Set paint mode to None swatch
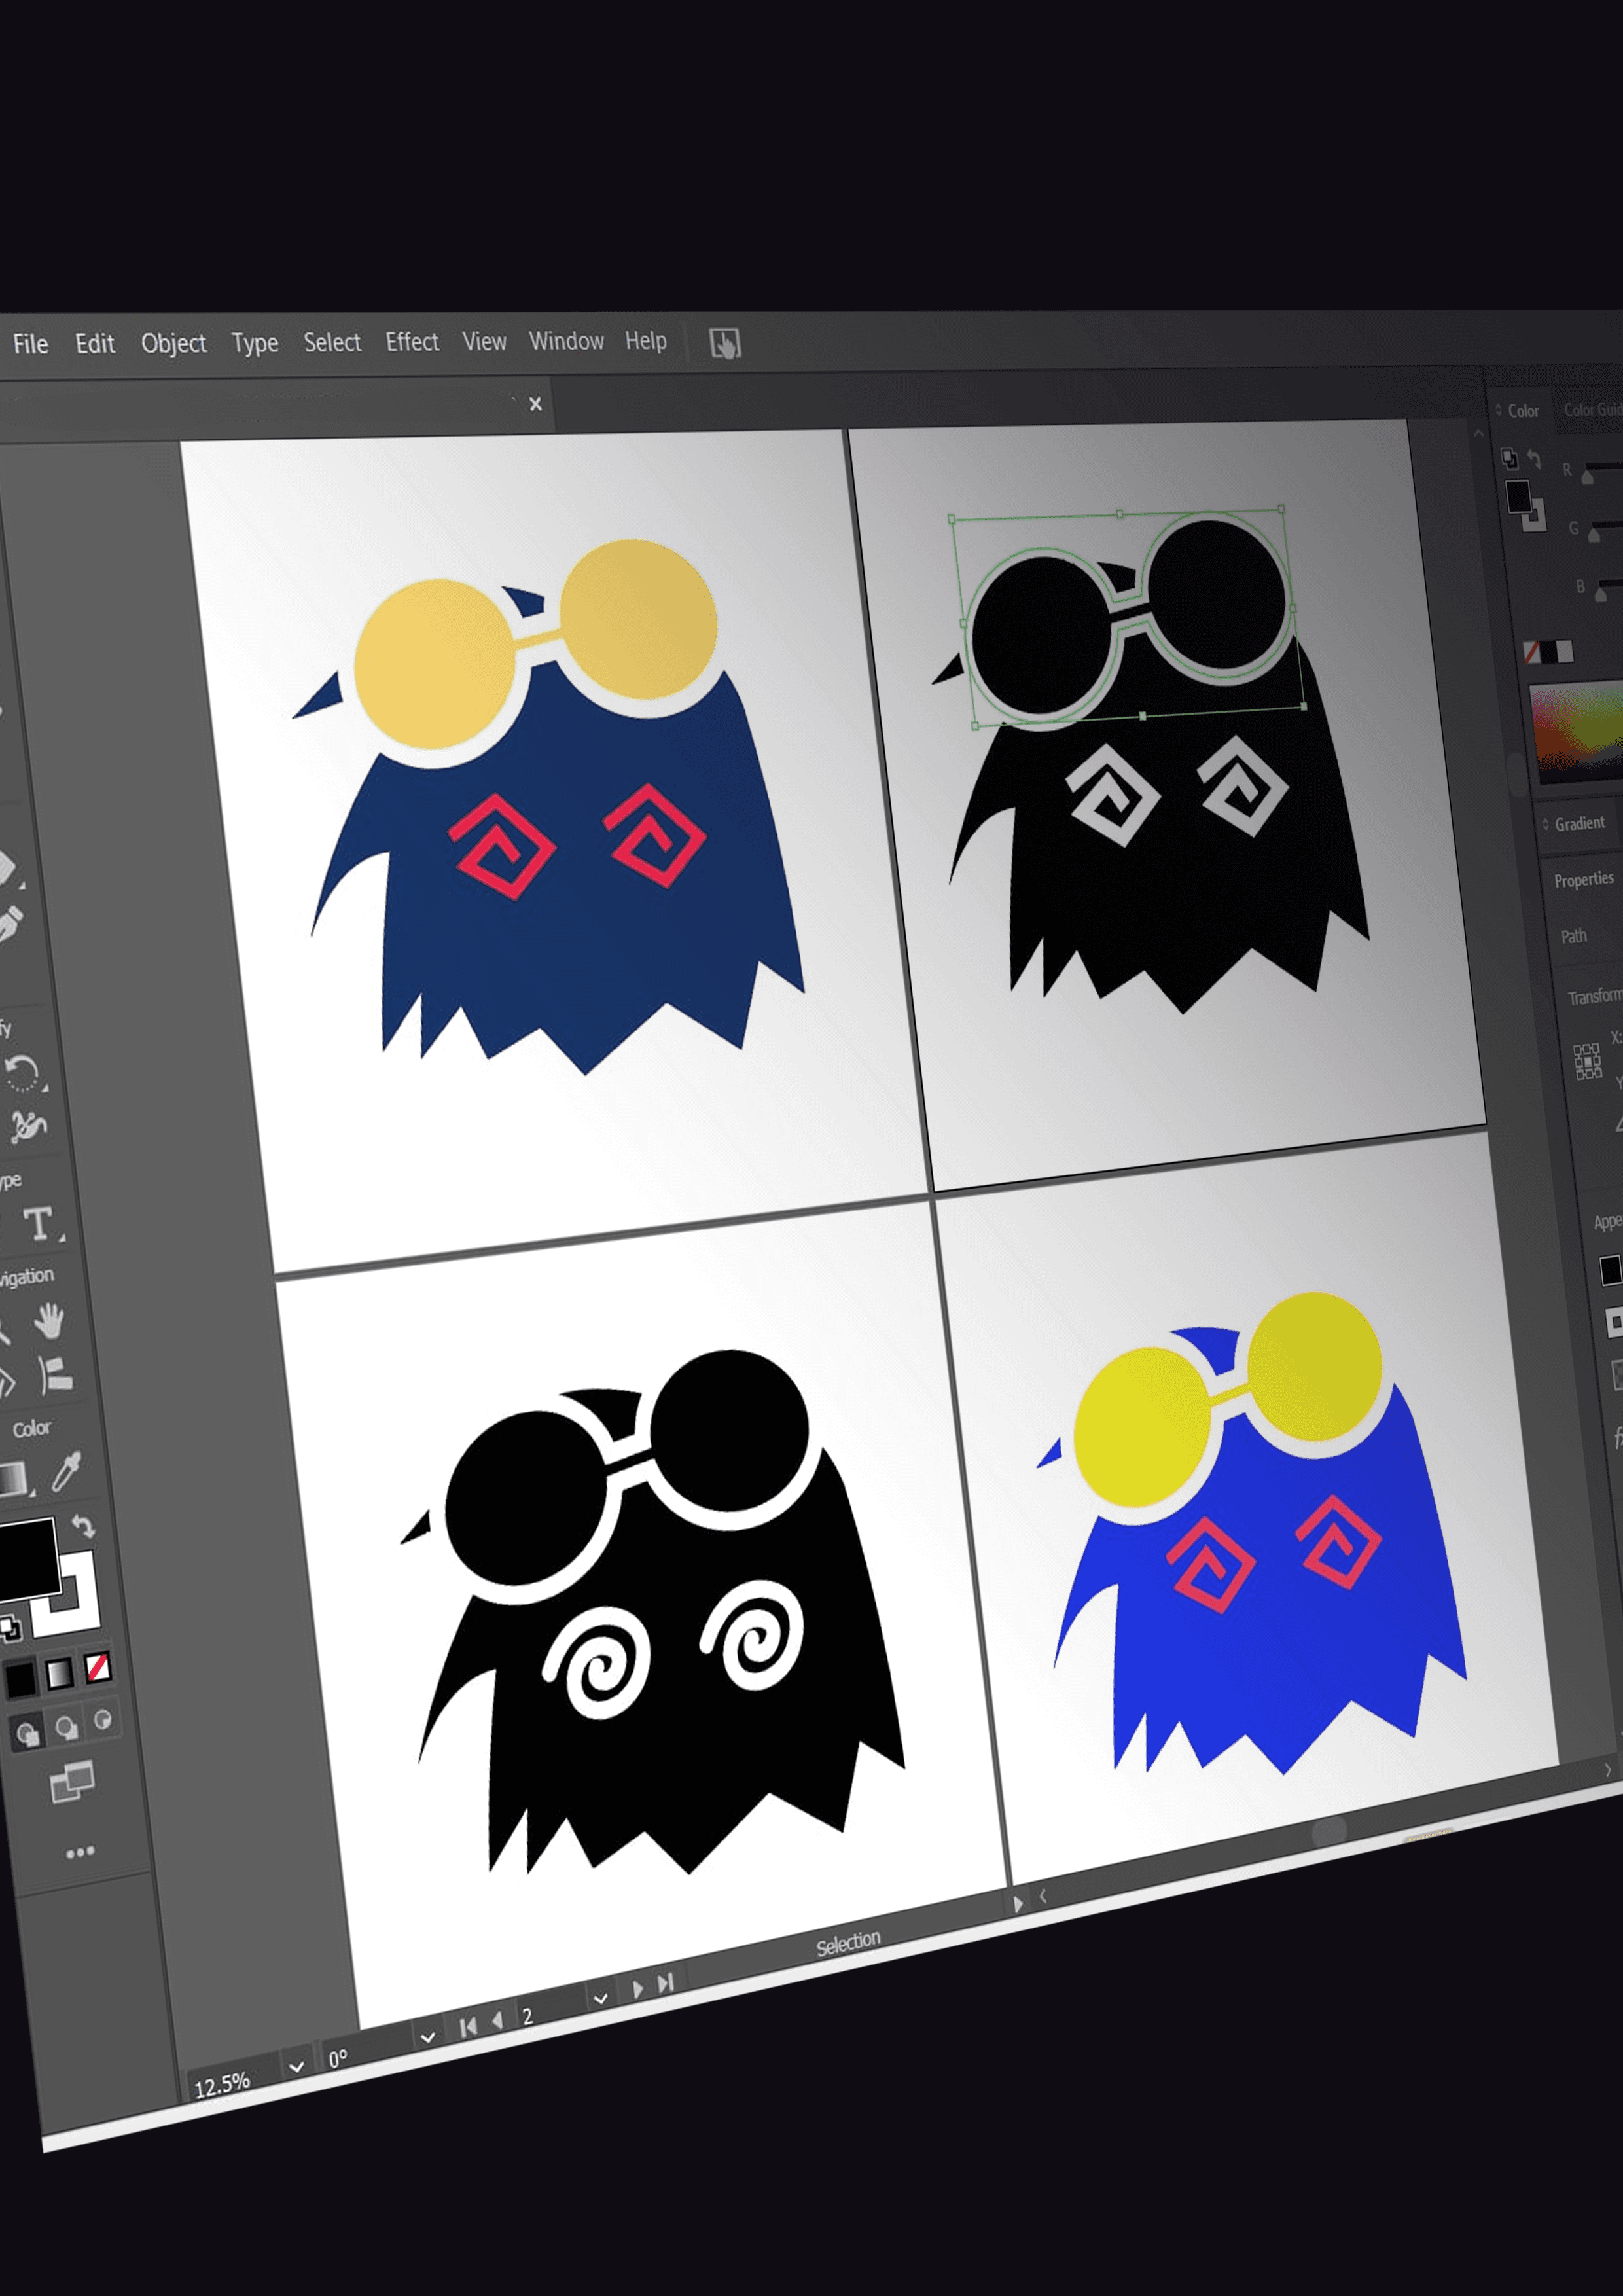This screenshot has width=1623, height=2296. (98, 1667)
